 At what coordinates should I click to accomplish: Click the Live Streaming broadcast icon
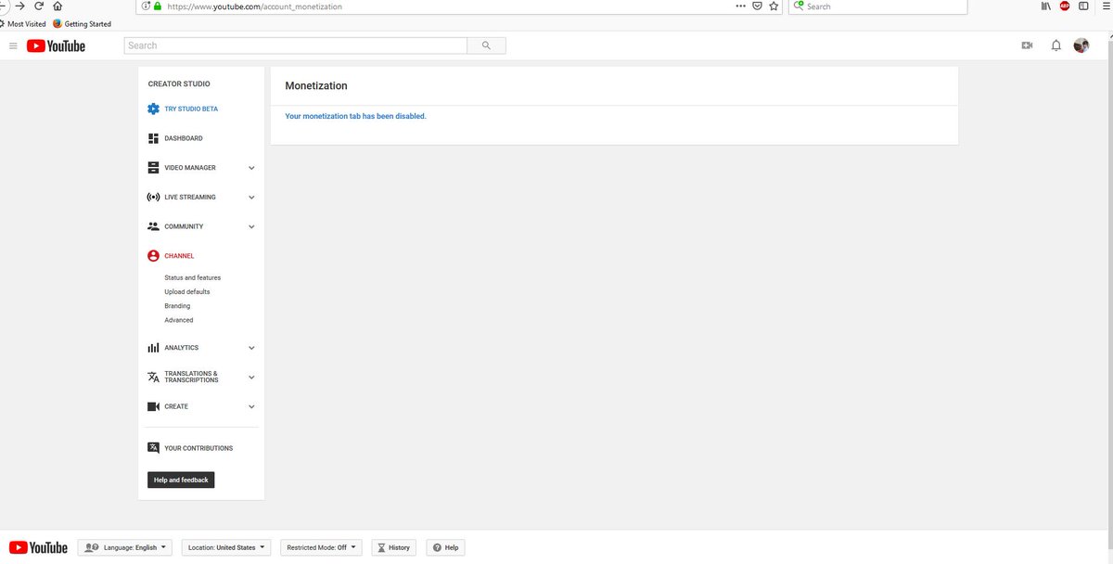(153, 197)
